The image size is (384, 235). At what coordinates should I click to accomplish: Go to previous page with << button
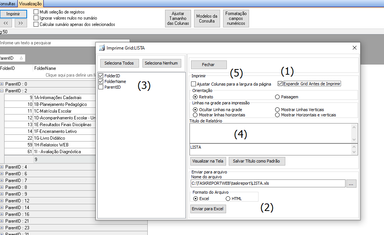6,23
